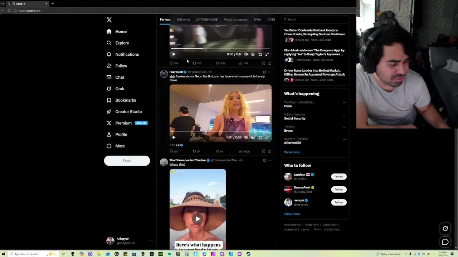The width and height of the screenshot is (458, 257).
Task: Play The Disrespected Trucker video thumbnail
Action: pyautogui.click(x=198, y=219)
